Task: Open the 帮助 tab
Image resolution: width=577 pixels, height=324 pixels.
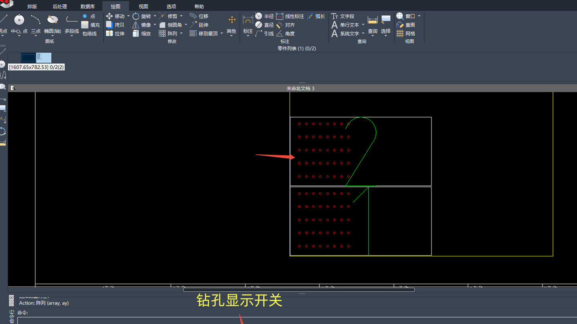Action: pyautogui.click(x=199, y=6)
